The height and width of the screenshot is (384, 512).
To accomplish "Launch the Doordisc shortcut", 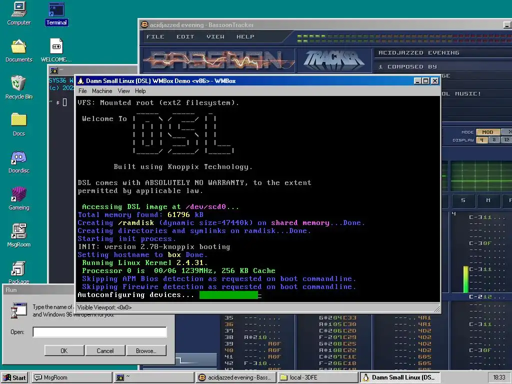I will (x=18, y=161).
